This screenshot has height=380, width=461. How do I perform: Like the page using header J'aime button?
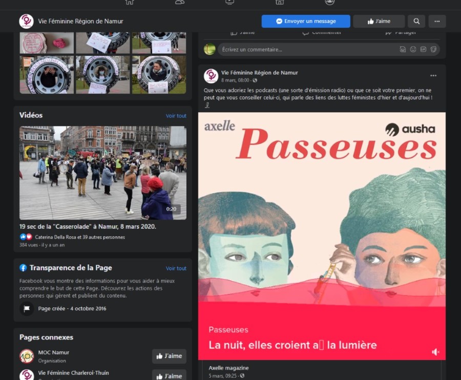click(x=379, y=21)
